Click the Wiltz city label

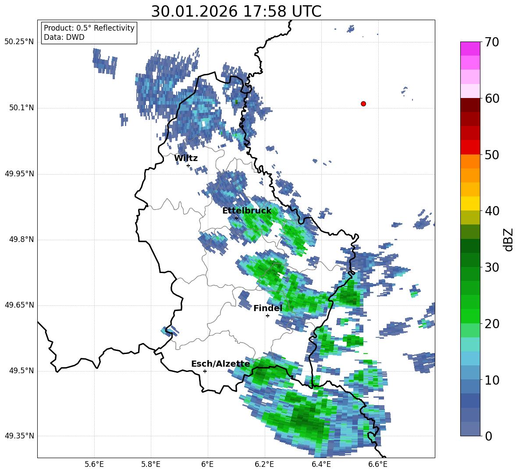click(x=186, y=158)
